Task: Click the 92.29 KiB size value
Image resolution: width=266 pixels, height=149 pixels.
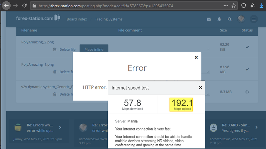Action: (224, 47)
